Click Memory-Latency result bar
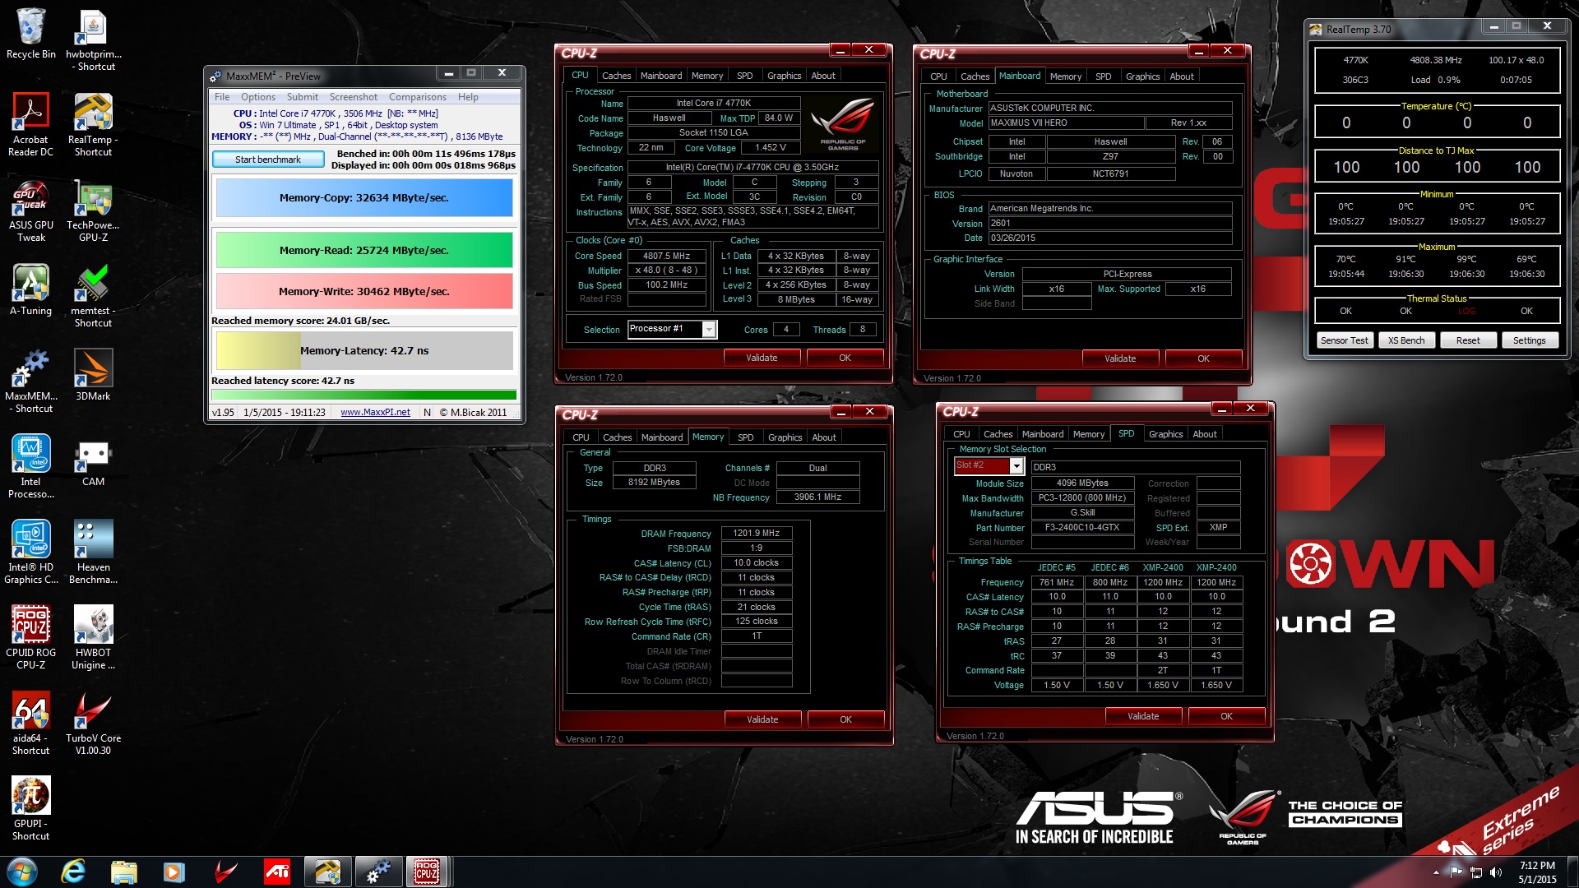1579x888 pixels. click(364, 351)
